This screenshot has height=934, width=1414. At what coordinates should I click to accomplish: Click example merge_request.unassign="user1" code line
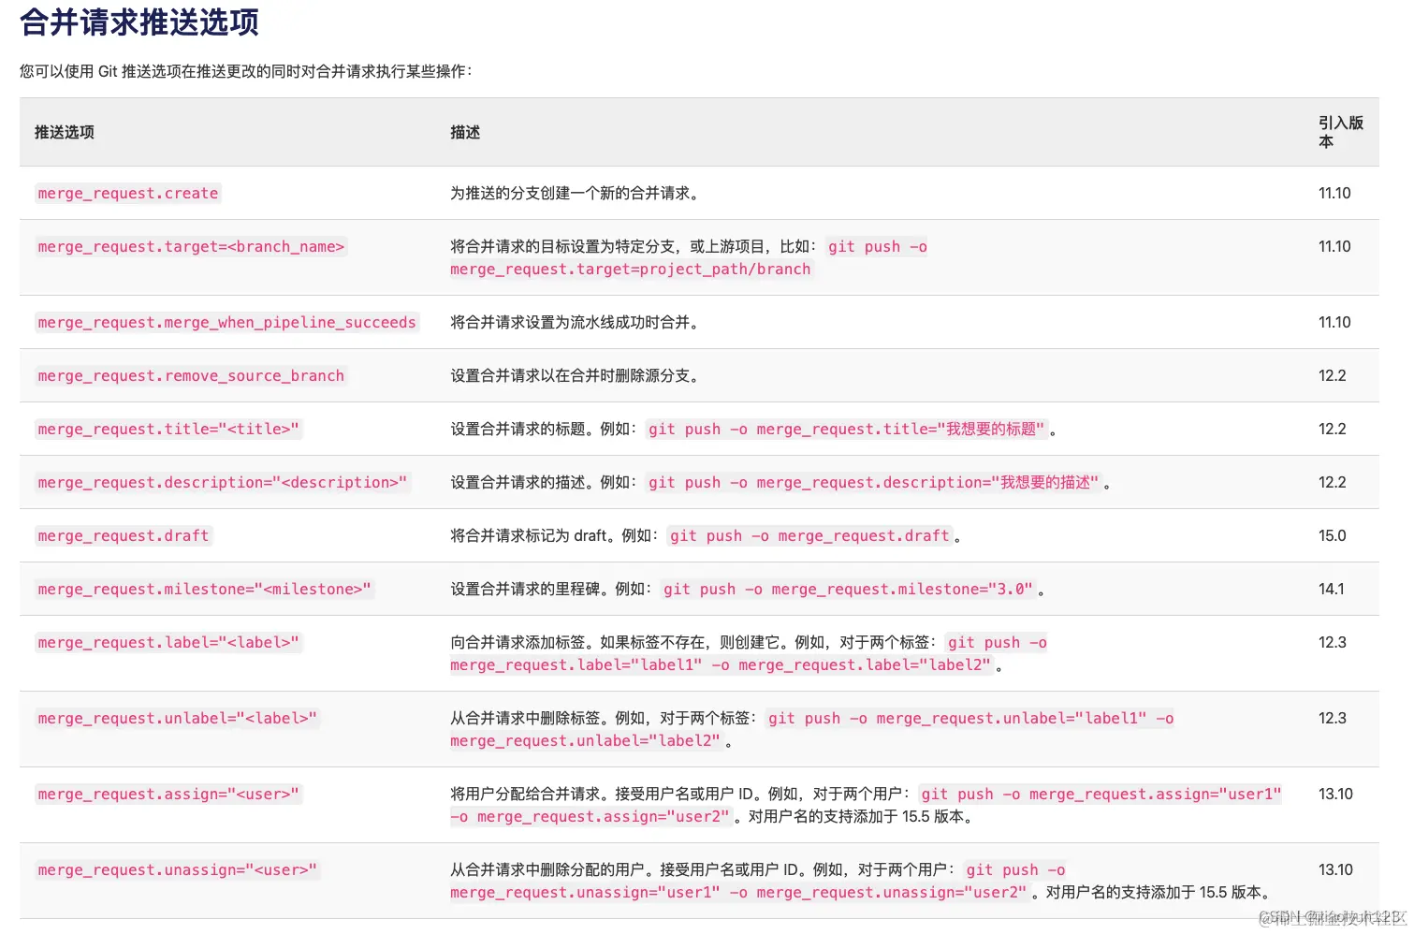coord(738,892)
